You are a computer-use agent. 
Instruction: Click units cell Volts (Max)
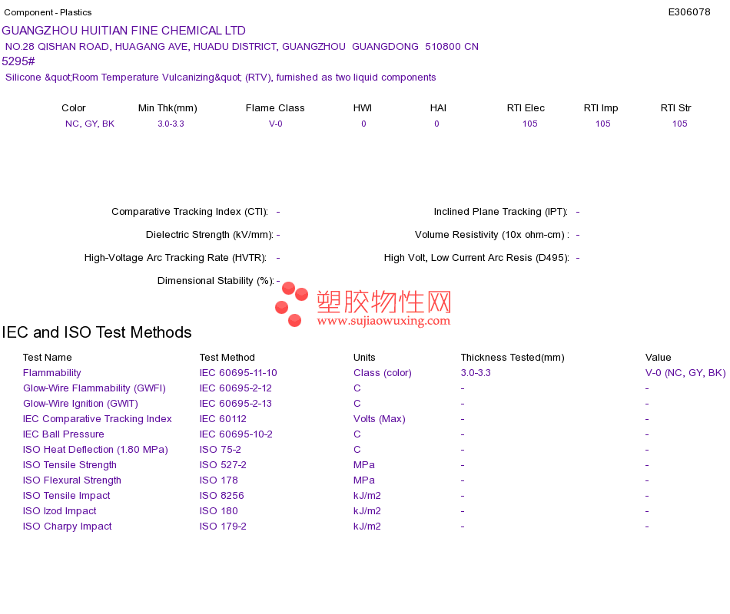380,418
